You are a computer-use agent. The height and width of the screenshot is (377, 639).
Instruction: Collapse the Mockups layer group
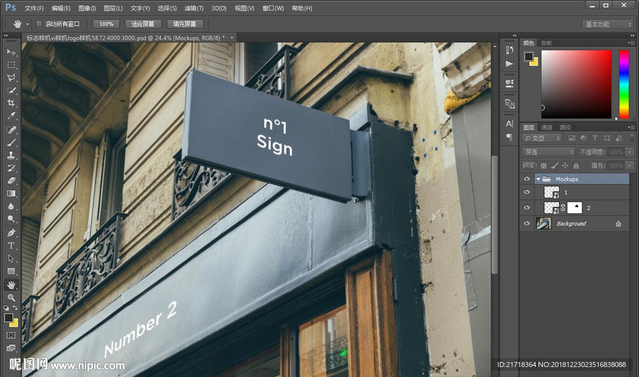click(538, 179)
